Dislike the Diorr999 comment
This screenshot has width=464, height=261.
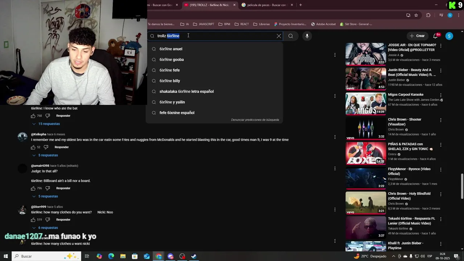(47, 220)
